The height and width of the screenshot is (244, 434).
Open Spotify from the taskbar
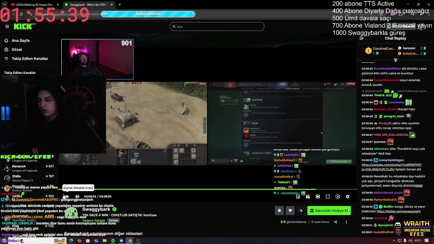pyautogui.click(x=113, y=241)
